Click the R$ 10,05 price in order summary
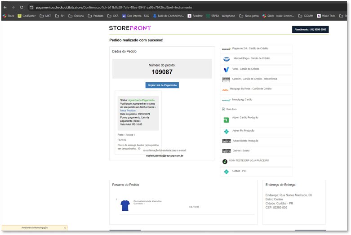The height and width of the screenshot is (235, 351). (x=194, y=207)
